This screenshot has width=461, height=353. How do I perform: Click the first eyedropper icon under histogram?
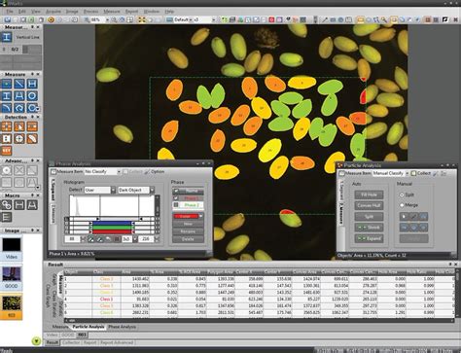pyautogui.click(x=91, y=239)
